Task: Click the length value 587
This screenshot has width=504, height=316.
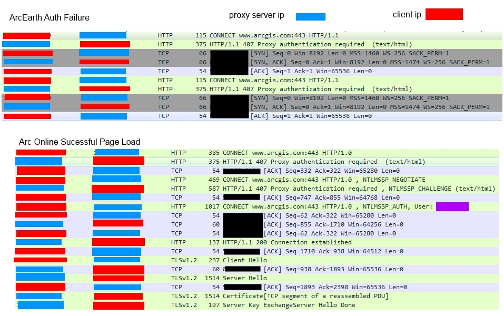Action: tap(214, 189)
